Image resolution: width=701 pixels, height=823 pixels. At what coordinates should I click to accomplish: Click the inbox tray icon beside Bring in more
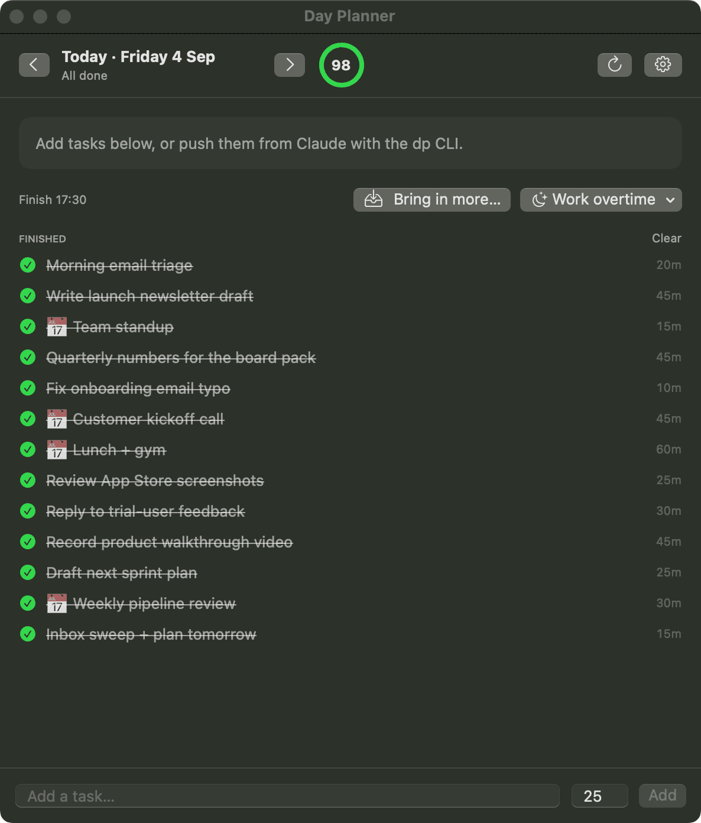point(374,200)
